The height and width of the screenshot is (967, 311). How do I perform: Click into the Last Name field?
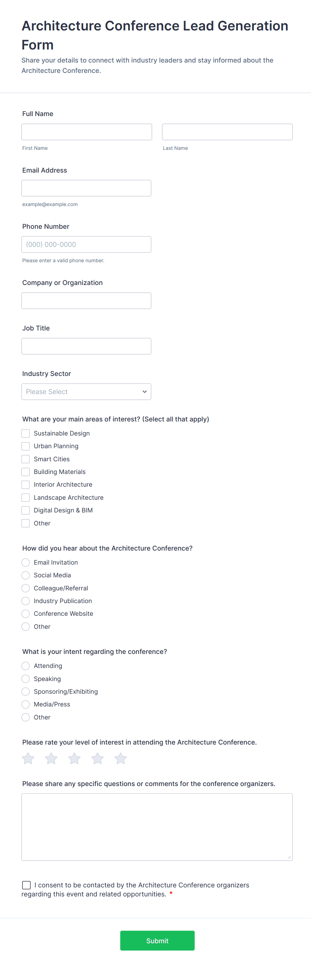coord(227,132)
